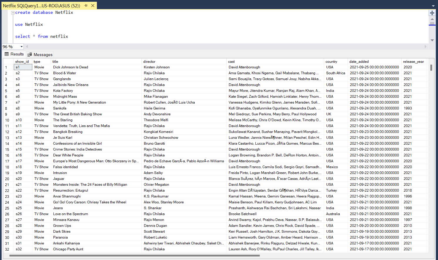438x260 pixels.
Task: Click the Awai Shanmughi title cell
Action: coord(96,196)
